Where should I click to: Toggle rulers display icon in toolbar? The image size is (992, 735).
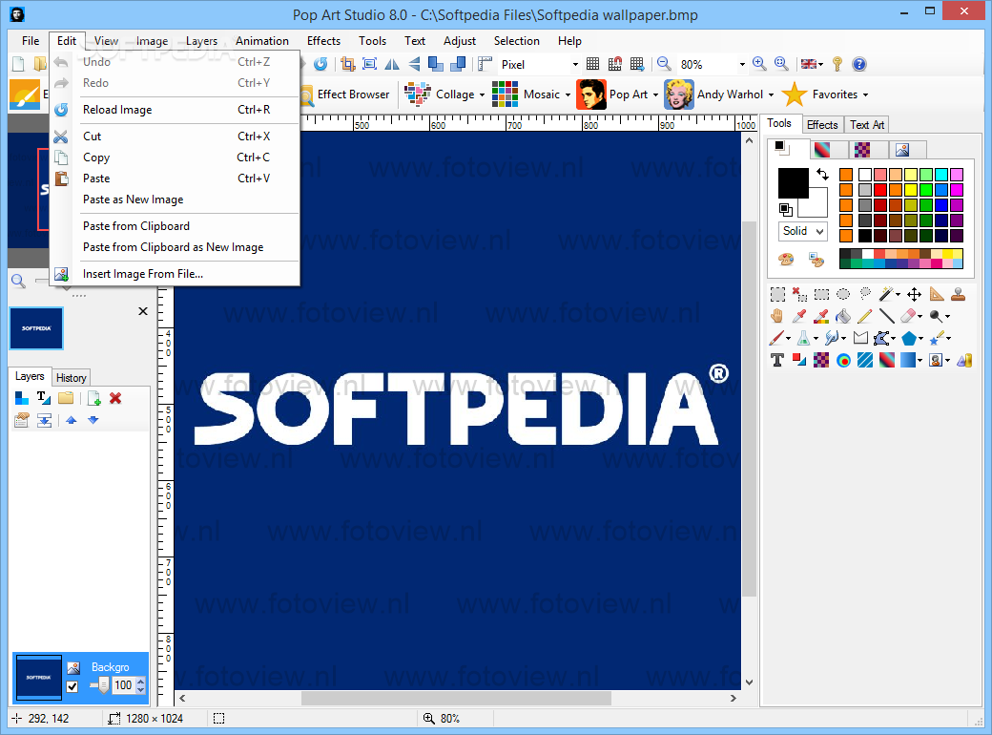click(x=485, y=64)
